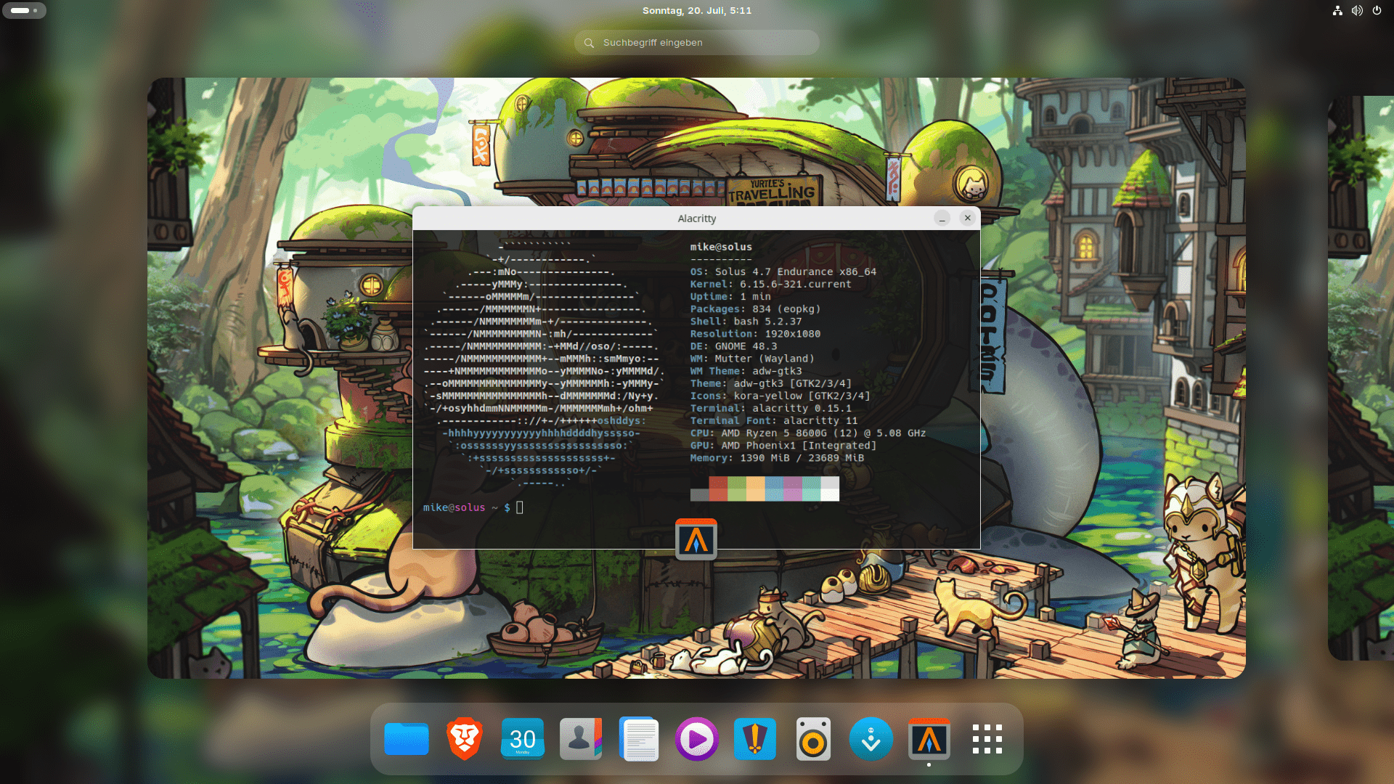This screenshot has width=1394, height=784.
Task: Launch Brave browser from the dock
Action: pos(465,739)
